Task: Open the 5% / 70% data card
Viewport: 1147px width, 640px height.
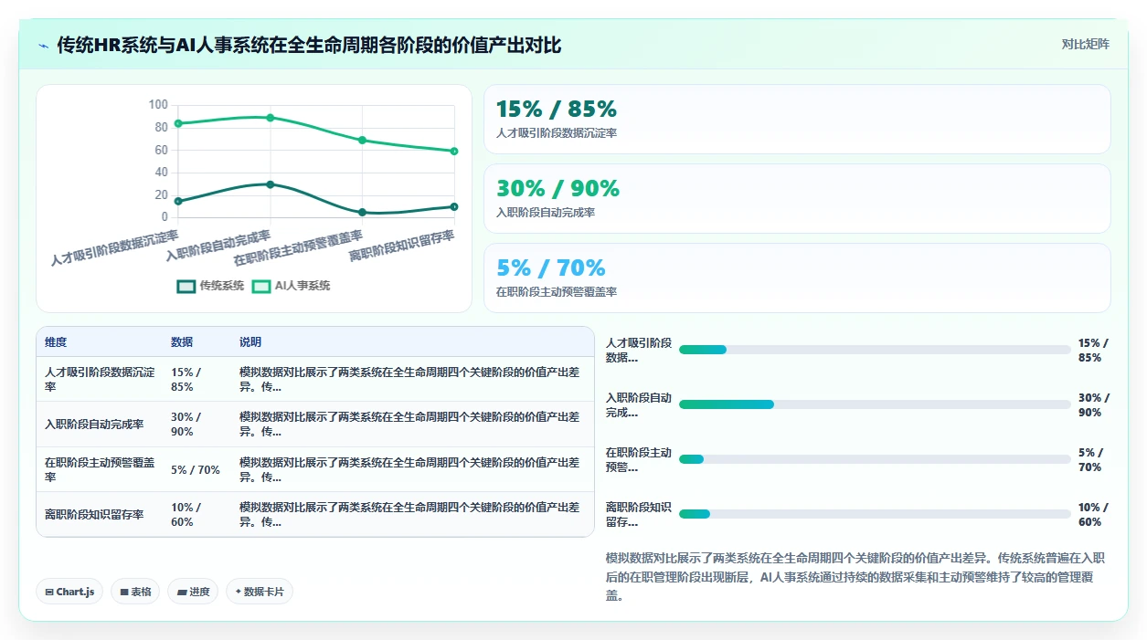Action: click(797, 278)
